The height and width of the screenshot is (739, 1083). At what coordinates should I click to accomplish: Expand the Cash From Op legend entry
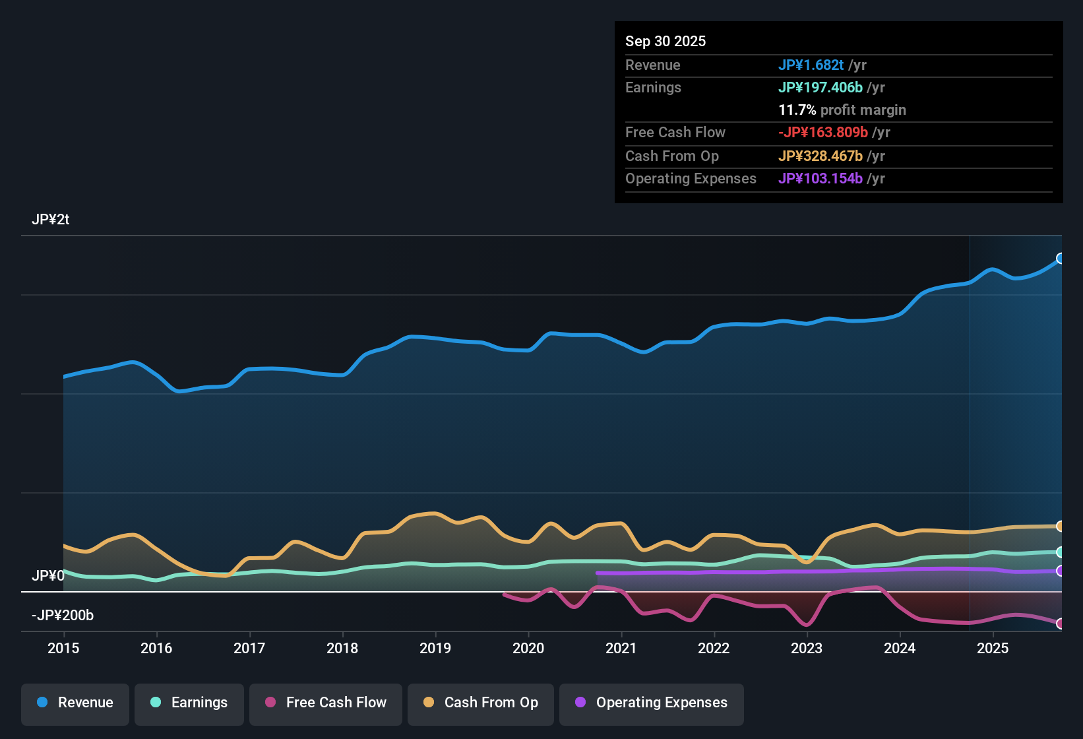click(x=480, y=703)
